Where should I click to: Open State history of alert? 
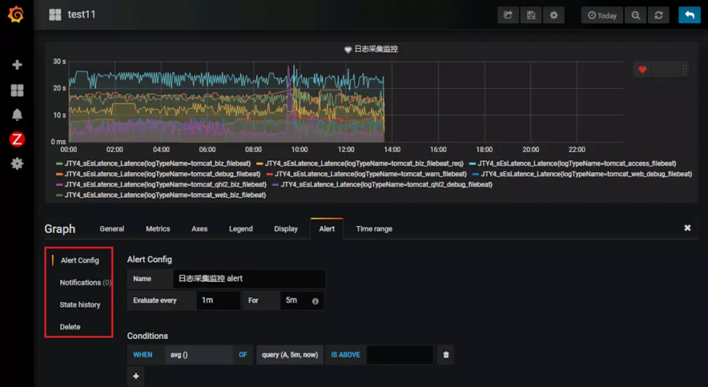[80, 305]
